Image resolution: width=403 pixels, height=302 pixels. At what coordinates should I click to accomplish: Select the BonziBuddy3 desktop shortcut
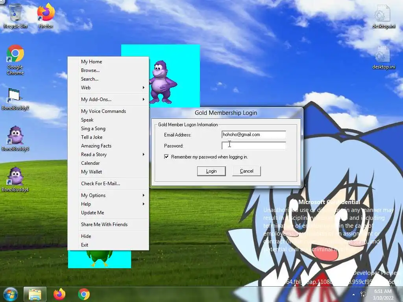[15, 138]
